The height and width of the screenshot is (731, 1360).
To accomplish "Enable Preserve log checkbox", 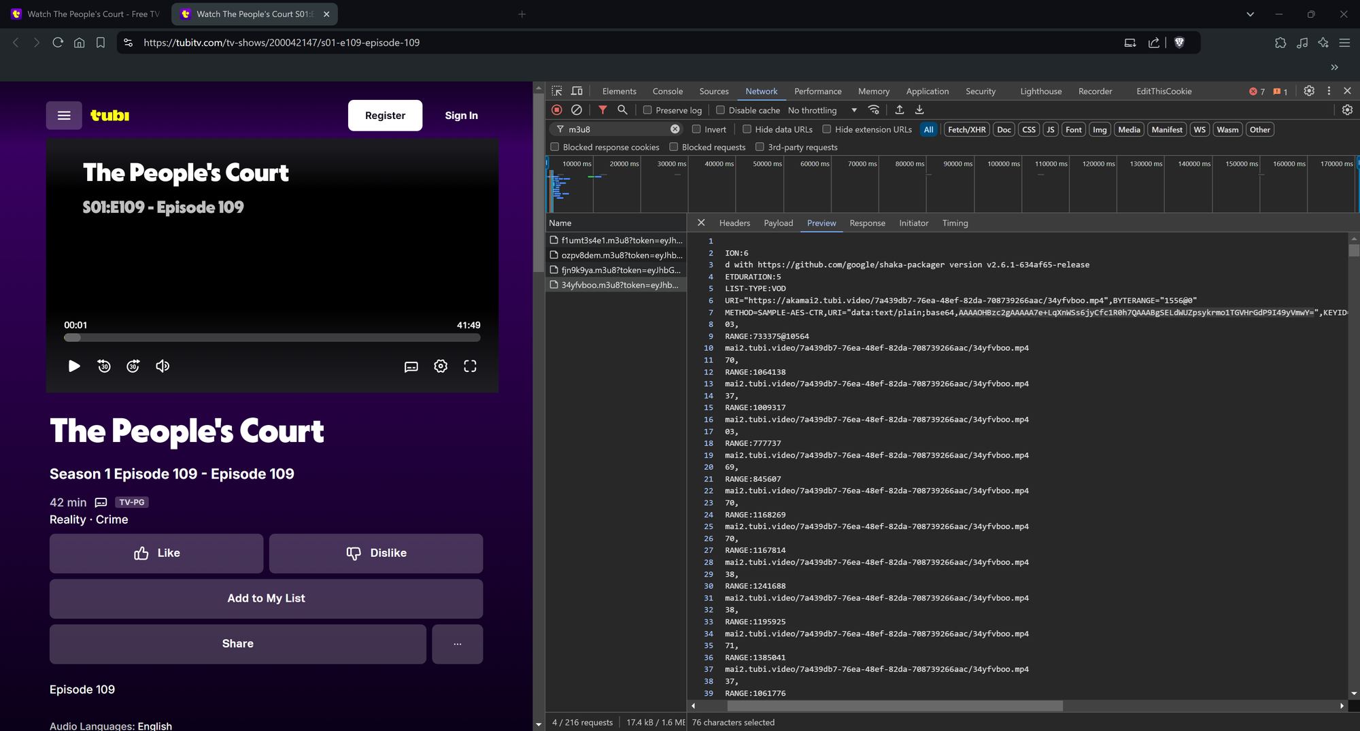I will 647,110.
